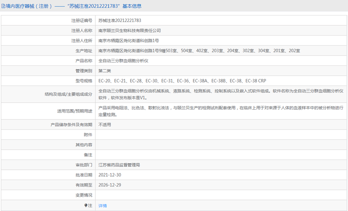
Task: Click the model list starting with EC-20
Action: (182, 81)
